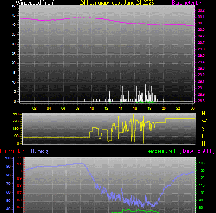Select the W compass direction label
This screenshot has height=213, width=216.
(204, 121)
